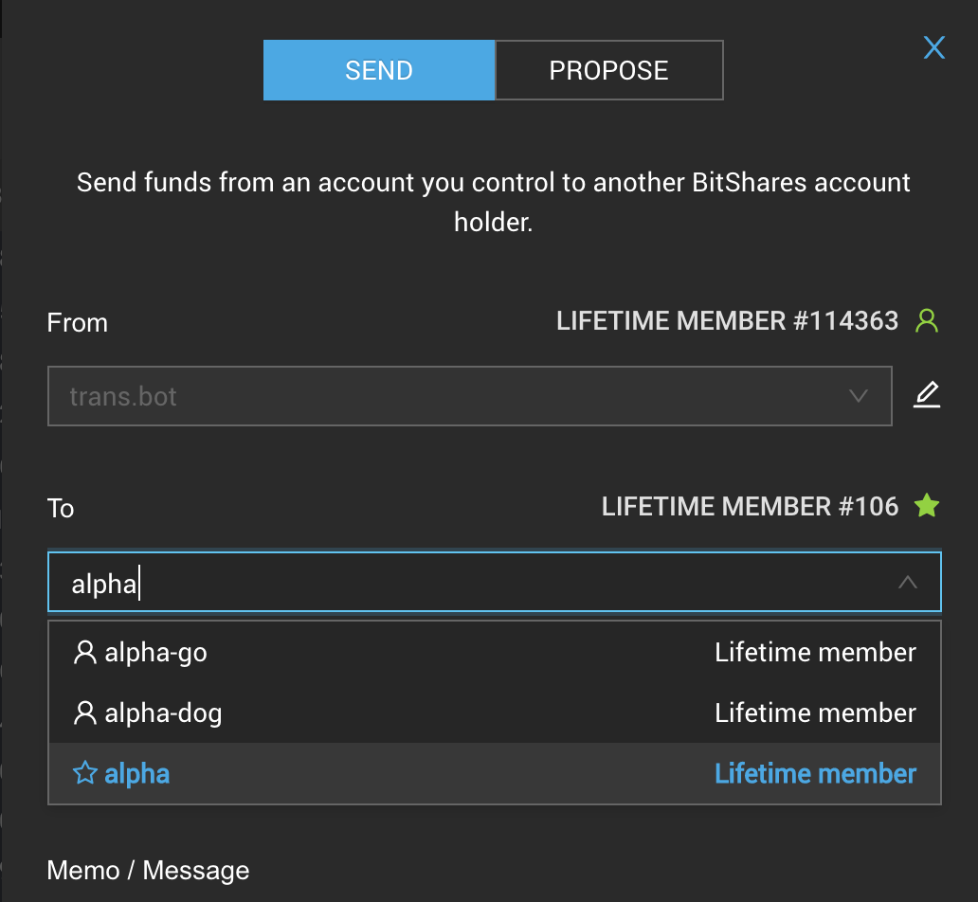Select alpha-dog from the suggestions list
The height and width of the screenshot is (902, 978).
494,713
